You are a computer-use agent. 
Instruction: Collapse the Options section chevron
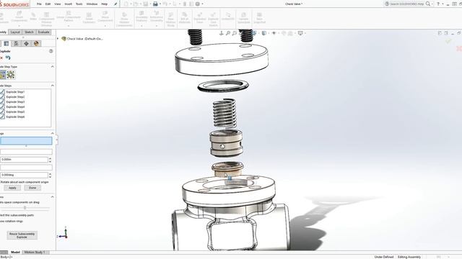click(53, 196)
